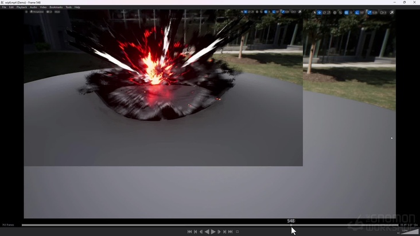Play the video in reverse
This screenshot has height=236, width=420.
point(207,232)
